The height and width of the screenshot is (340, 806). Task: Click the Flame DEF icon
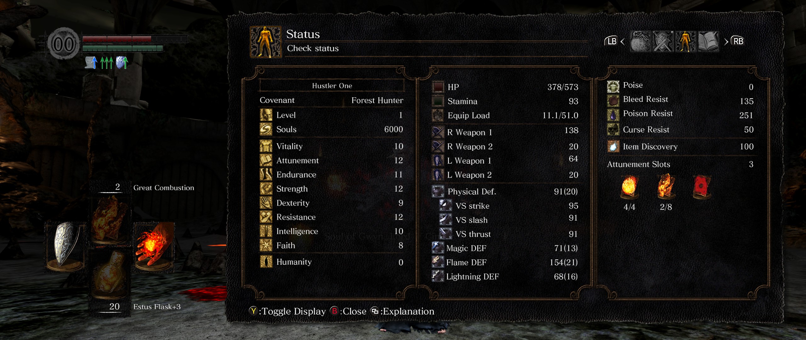click(x=438, y=262)
